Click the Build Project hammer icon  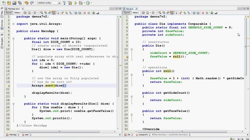click(64, 3)
